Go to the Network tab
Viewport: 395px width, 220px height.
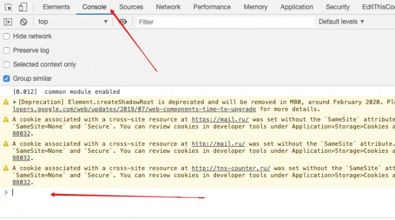click(x=168, y=7)
